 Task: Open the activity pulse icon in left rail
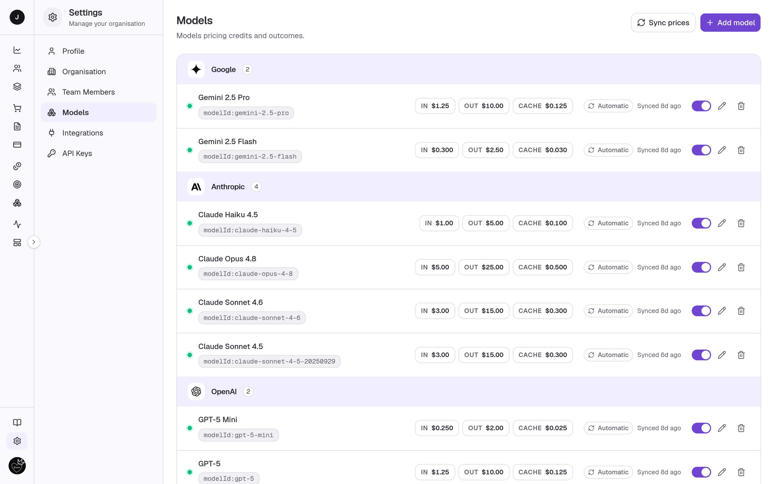(x=17, y=224)
